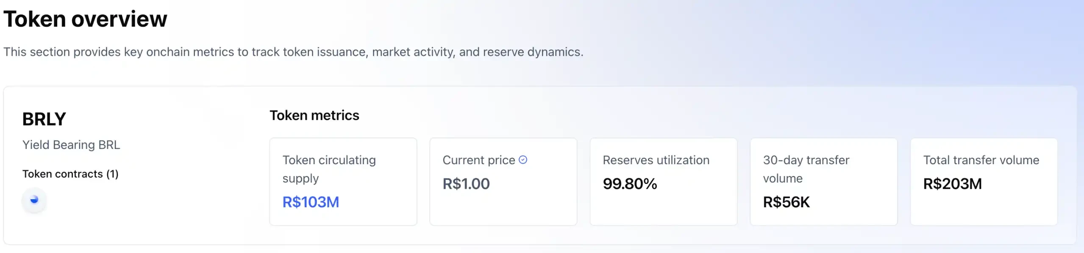Select the Reserves utilization card
This screenshot has height=253, width=1084.
point(663,181)
